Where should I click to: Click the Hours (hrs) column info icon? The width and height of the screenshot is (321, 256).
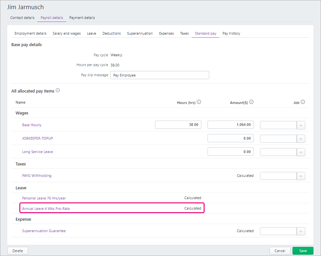[x=199, y=102]
